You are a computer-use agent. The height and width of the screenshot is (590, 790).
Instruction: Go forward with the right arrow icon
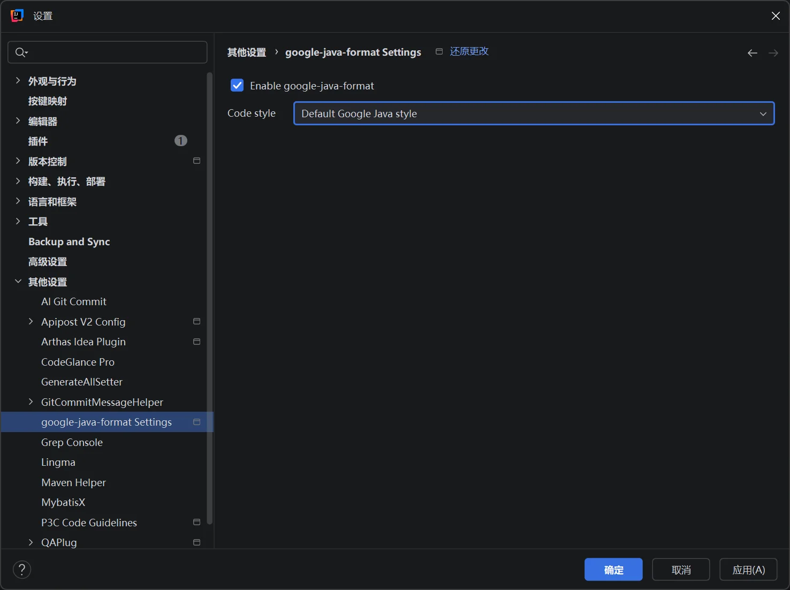773,53
